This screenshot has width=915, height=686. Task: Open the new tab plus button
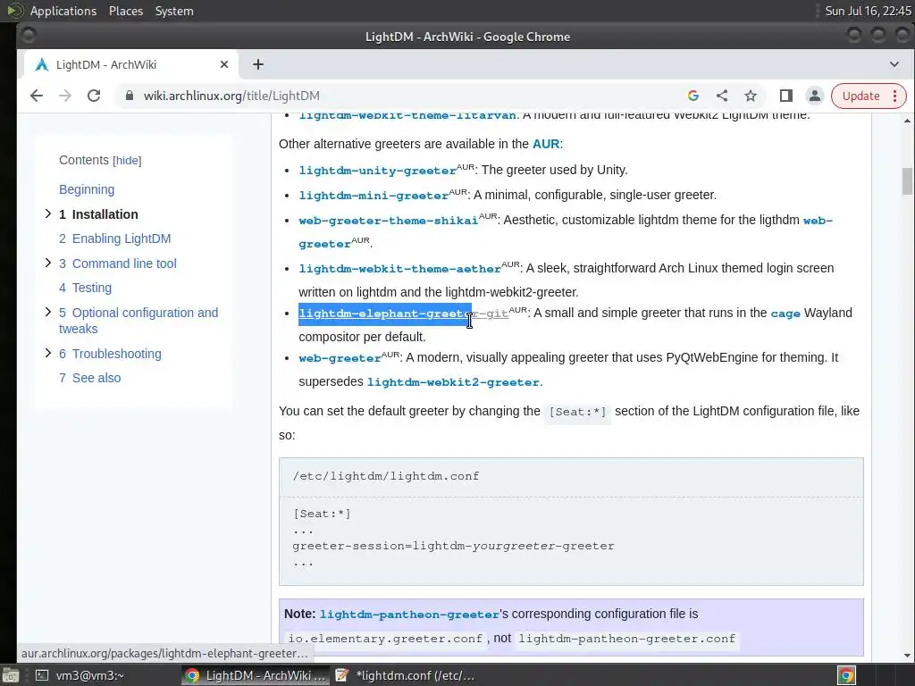point(258,64)
